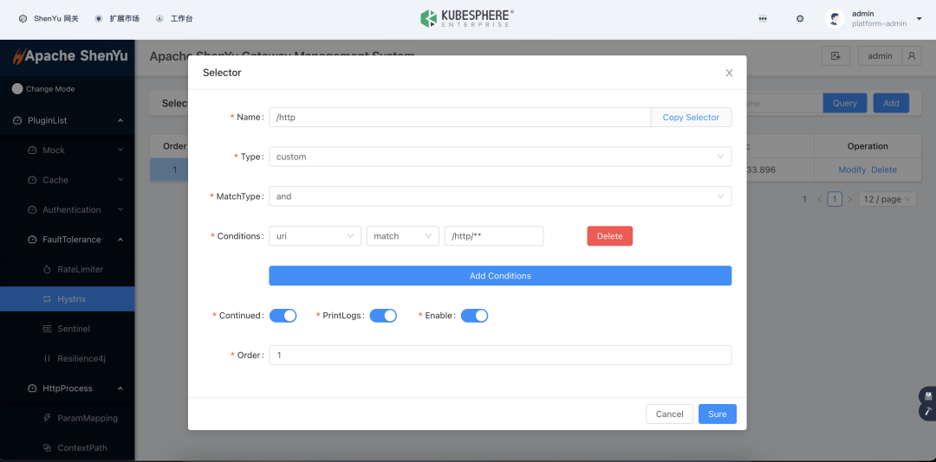Click the floating tool icon above hammer
Screen dimensions: 936x462
tap(928, 395)
